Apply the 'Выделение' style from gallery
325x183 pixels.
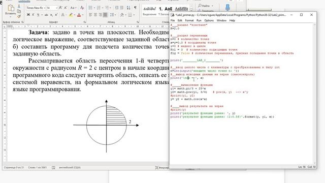(149, 11)
